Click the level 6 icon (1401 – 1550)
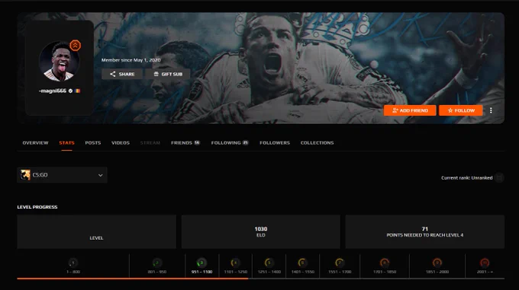Image resolution: width=519 pixels, height=290 pixels. click(x=302, y=263)
